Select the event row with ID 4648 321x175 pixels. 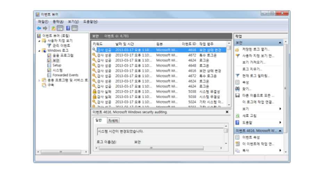[x=159, y=65]
